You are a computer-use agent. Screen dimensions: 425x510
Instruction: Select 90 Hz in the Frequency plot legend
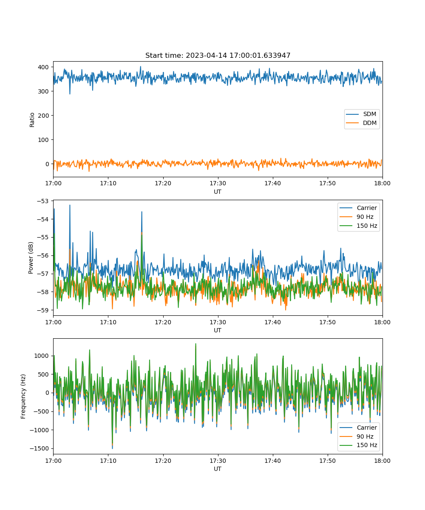pos(365,436)
